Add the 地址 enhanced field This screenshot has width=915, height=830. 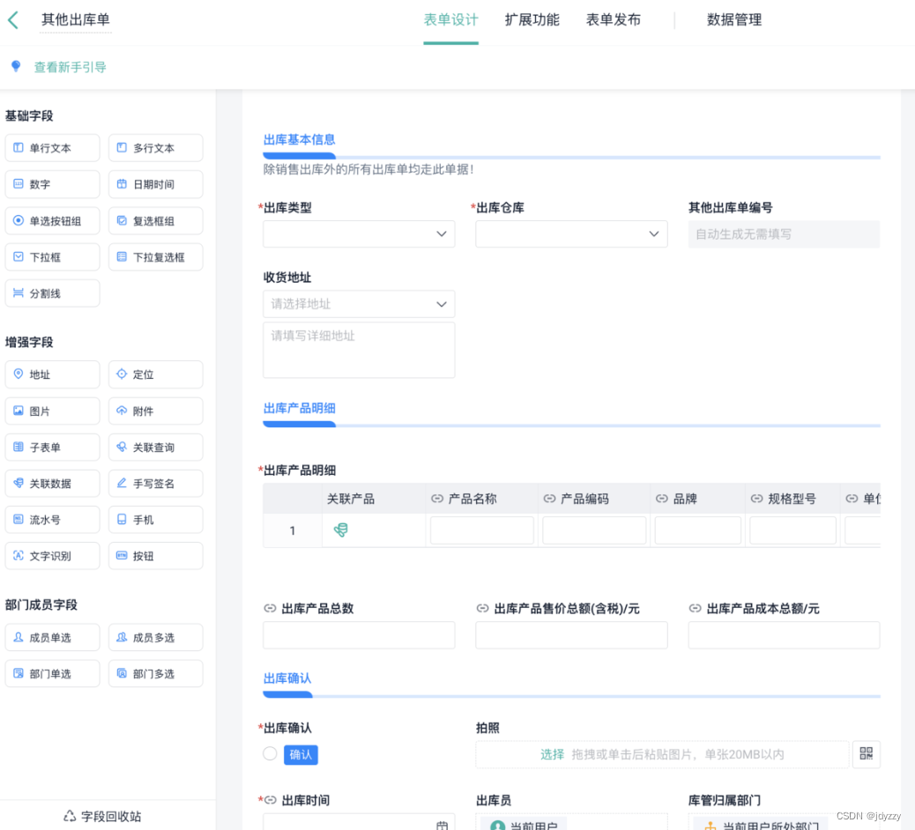click(x=53, y=374)
